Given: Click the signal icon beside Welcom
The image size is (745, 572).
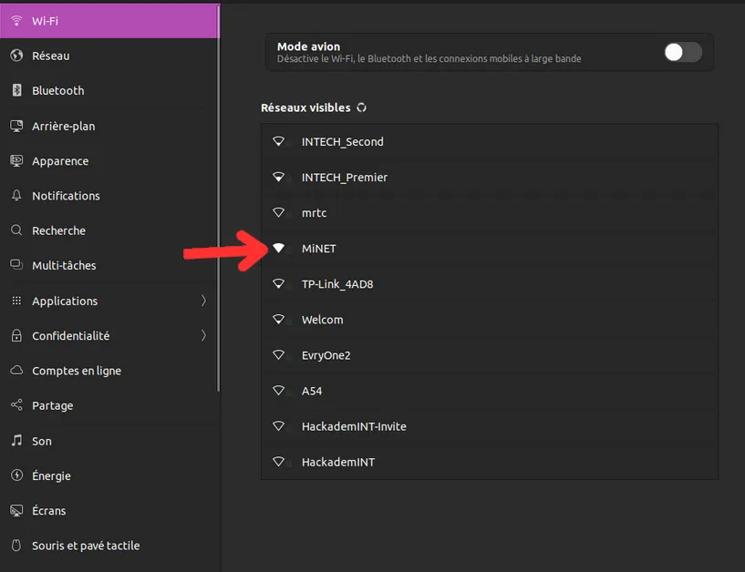Looking at the screenshot, I should pos(279,320).
